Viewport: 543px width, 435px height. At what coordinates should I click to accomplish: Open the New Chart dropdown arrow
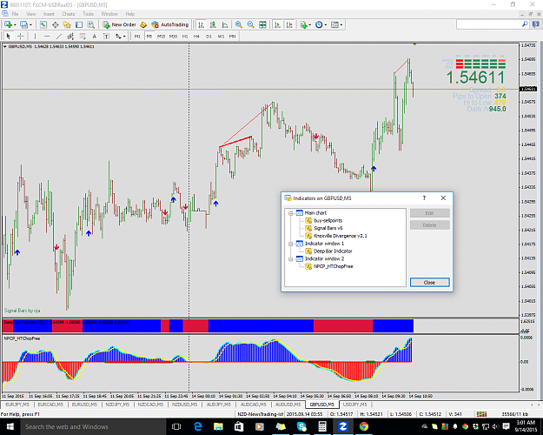coord(15,25)
